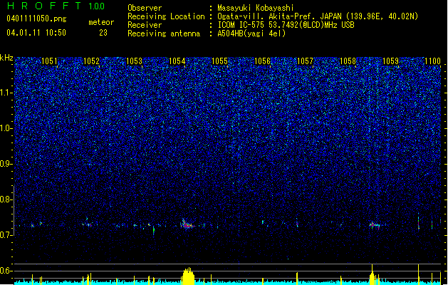
Task: Click the "Receiver" field label
Action: click(145, 25)
